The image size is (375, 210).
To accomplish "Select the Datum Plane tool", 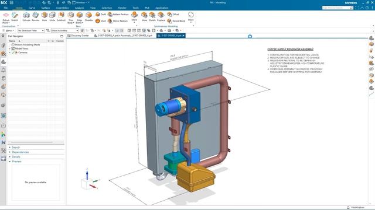I will click(6, 17).
